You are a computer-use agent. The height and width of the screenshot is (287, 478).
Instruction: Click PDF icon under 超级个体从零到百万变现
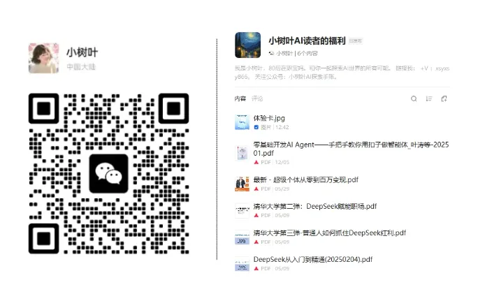click(x=256, y=189)
